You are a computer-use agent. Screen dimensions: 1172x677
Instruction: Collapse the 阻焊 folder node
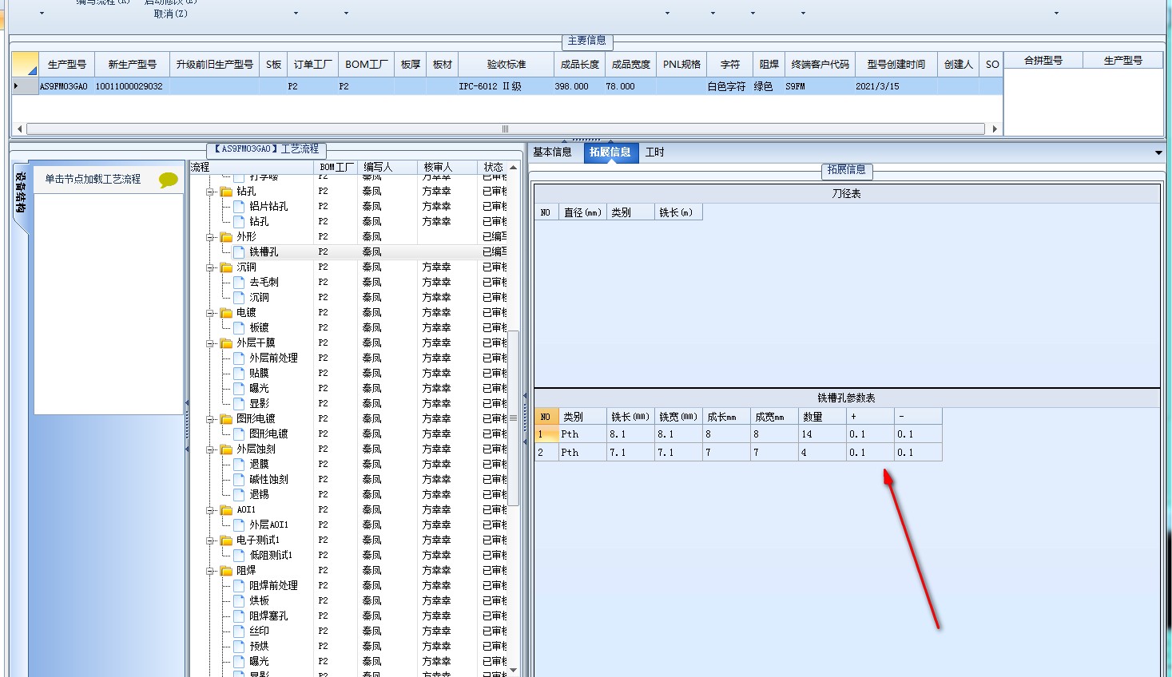[x=210, y=571]
